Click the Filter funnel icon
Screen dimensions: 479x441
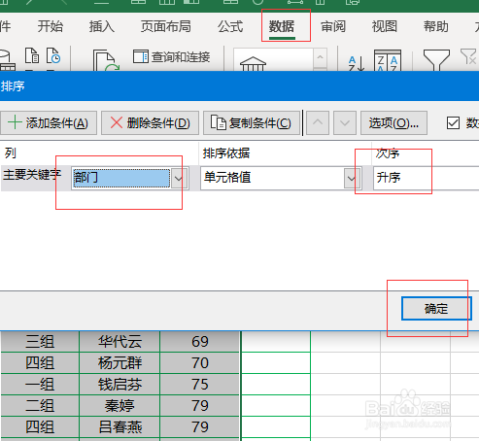436,60
